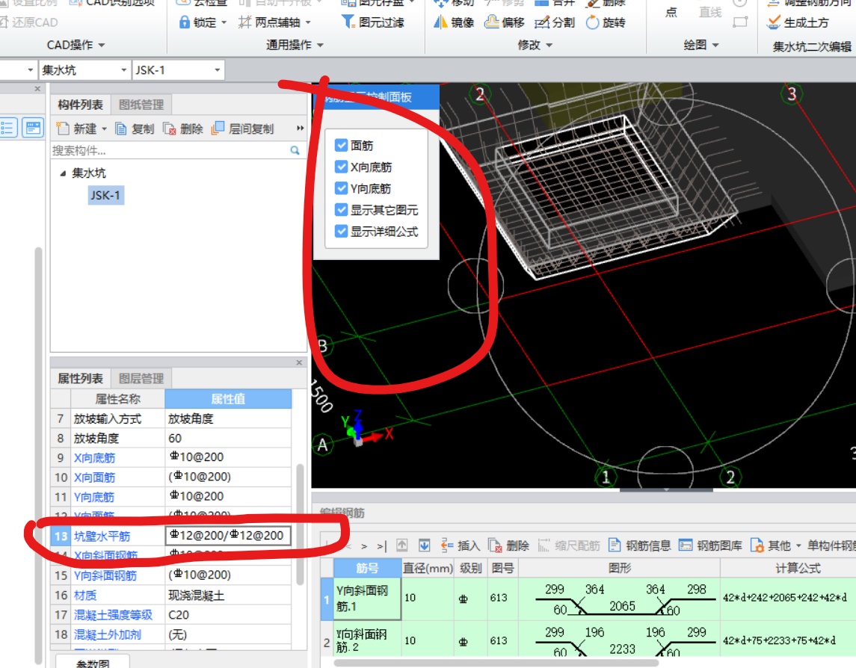Image resolution: width=856 pixels, height=668 pixels.
Task: Click 属性值 column header
Action: click(228, 399)
